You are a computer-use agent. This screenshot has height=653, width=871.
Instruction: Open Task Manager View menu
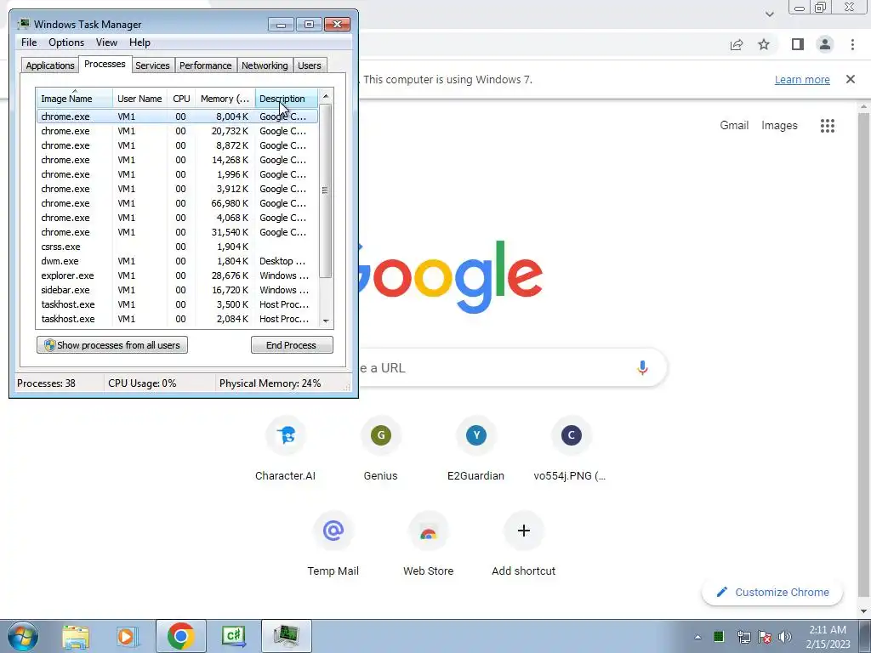click(106, 43)
